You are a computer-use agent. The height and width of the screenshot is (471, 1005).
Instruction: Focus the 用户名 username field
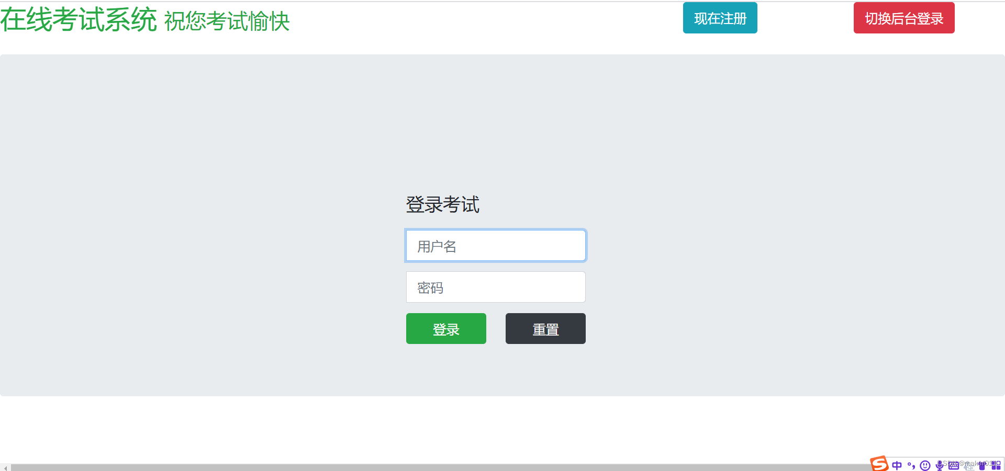pyautogui.click(x=495, y=245)
